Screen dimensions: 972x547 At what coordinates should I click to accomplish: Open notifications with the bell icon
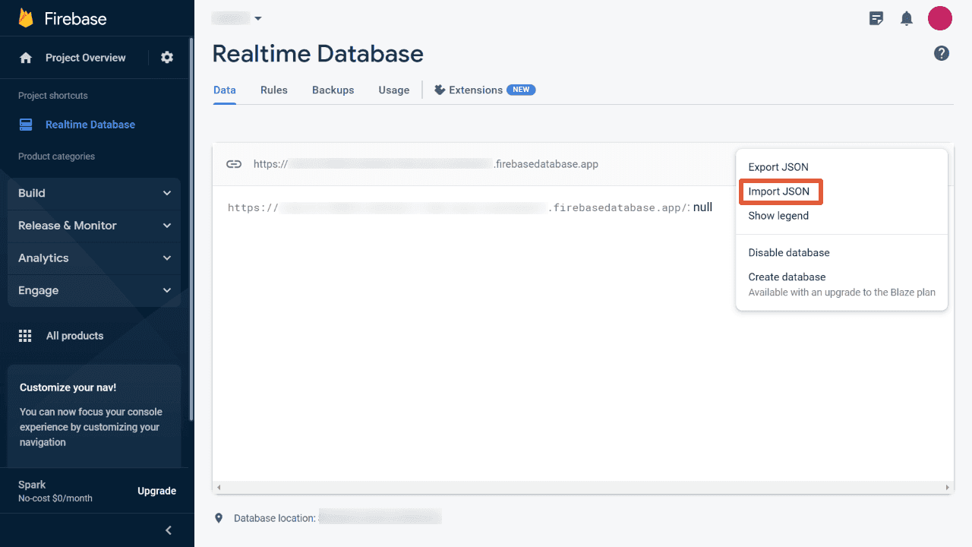(907, 18)
